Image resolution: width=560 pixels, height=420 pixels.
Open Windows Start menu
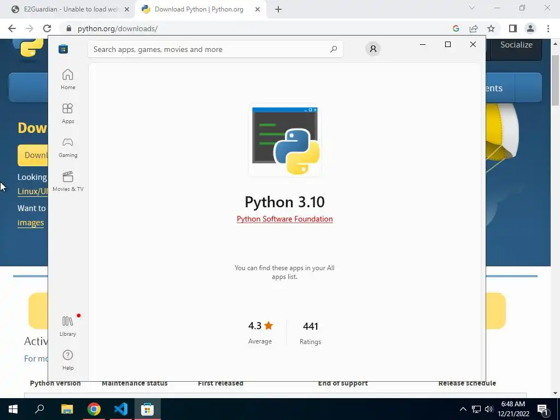pyautogui.click(x=13, y=409)
